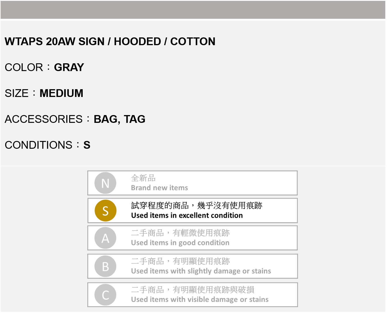Click "Used items with slightly damage or stains"
Image resolution: width=387 pixels, height=313 pixels.
201,271
